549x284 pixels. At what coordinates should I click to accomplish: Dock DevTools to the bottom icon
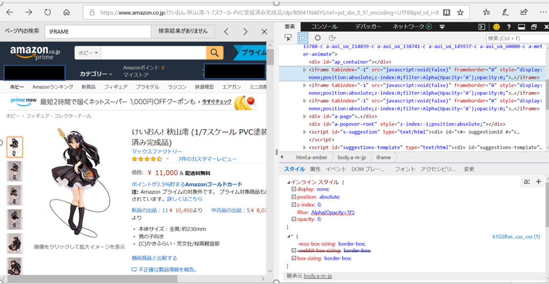pos(521,27)
